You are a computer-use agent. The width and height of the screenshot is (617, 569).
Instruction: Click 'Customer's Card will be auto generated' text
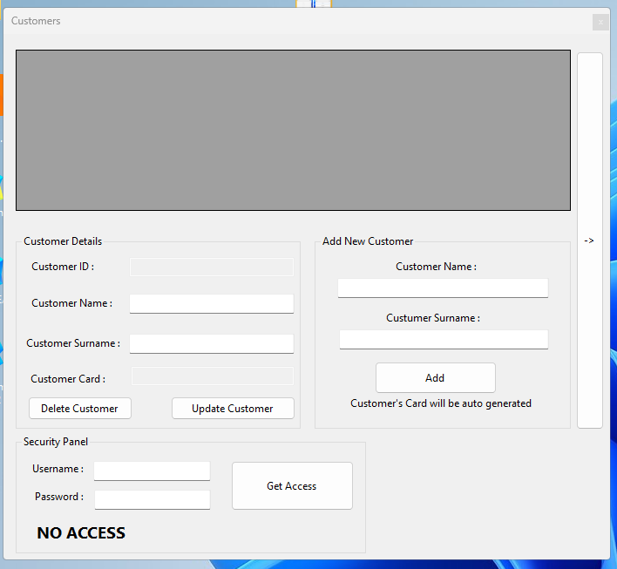pos(441,403)
